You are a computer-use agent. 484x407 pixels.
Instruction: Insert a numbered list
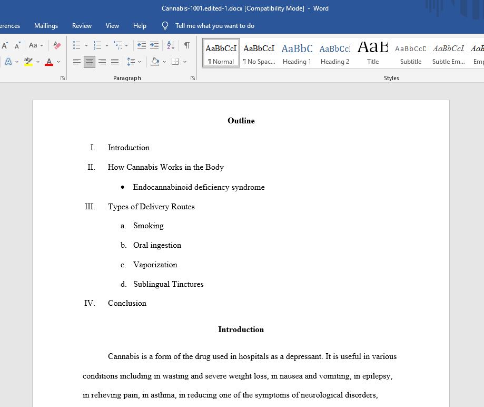97,45
